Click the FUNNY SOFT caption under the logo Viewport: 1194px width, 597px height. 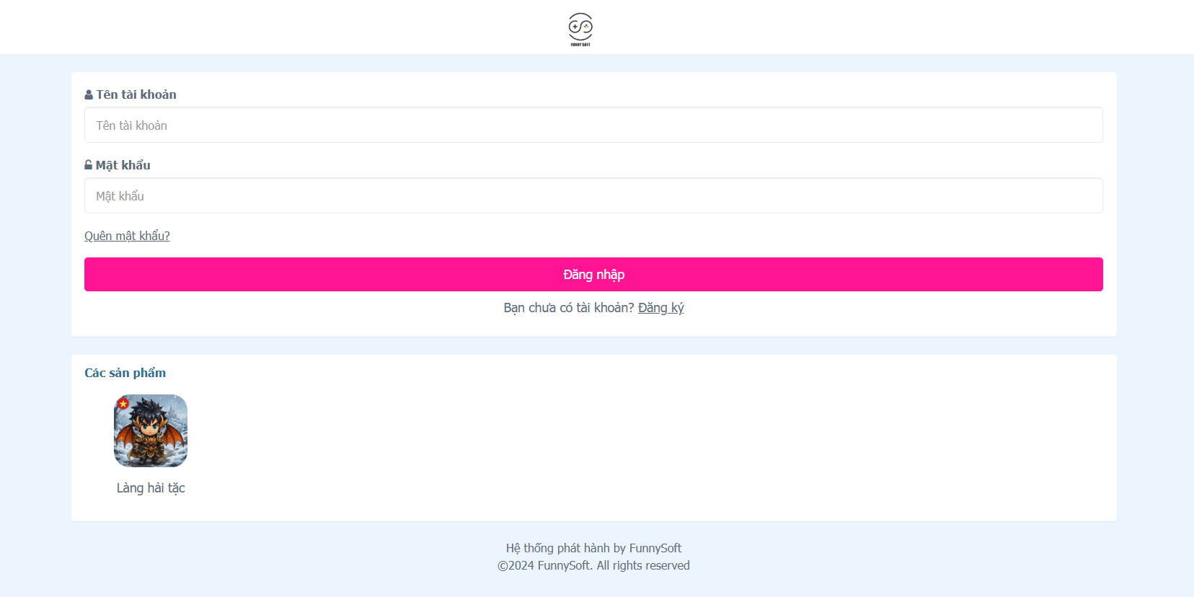(x=580, y=45)
